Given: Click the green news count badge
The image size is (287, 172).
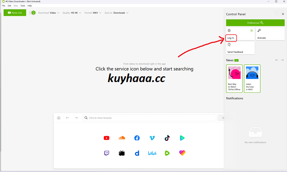Looking at the screenshot, I should point(236,60).
